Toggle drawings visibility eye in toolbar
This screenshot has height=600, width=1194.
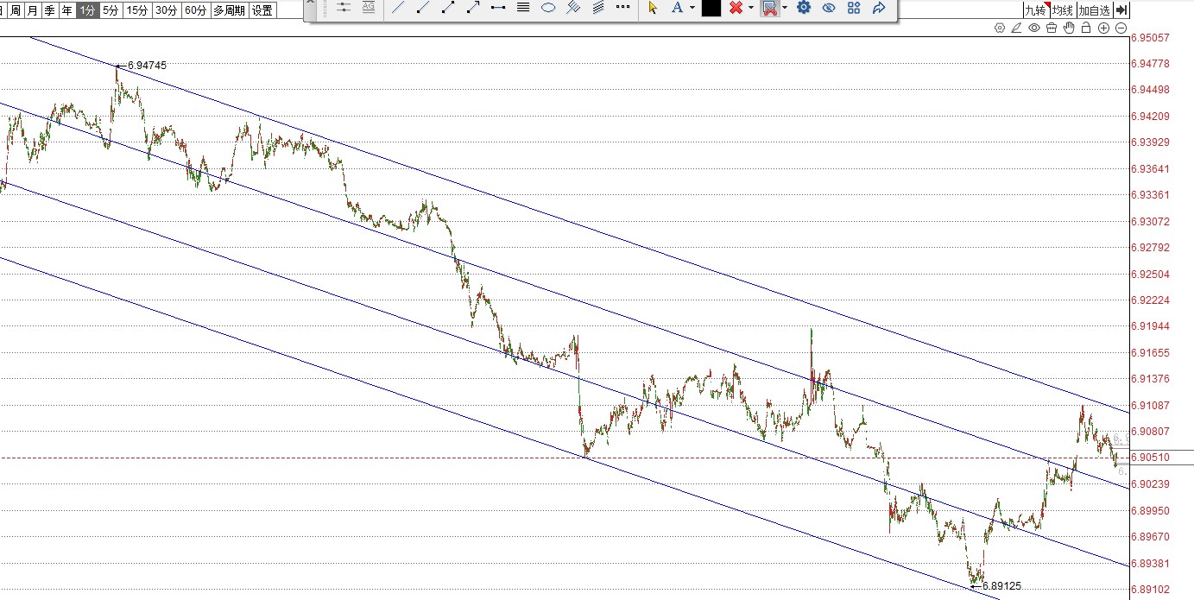[x=829, y=8]
